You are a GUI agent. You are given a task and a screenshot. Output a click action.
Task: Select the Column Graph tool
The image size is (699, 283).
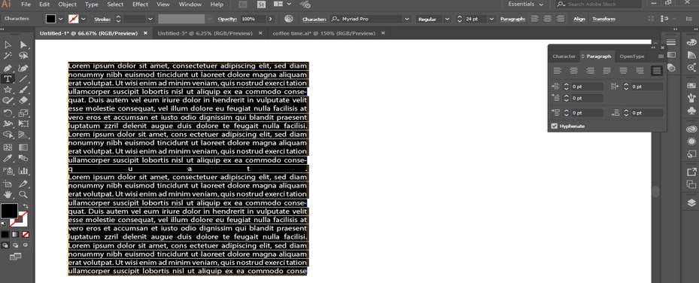pyautogui.click(x=23, y=171)
